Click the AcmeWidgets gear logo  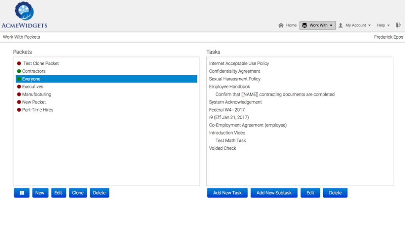[x=24, y=11]
